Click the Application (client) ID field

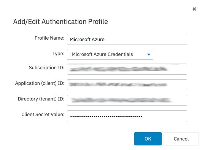point(127,85)
